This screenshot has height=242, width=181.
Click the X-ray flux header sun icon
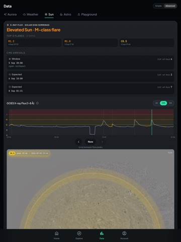point(8,25)
